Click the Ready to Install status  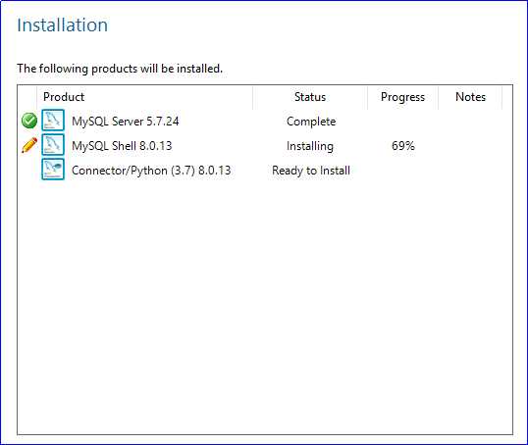pyautogui.click(x=311, y=171)
